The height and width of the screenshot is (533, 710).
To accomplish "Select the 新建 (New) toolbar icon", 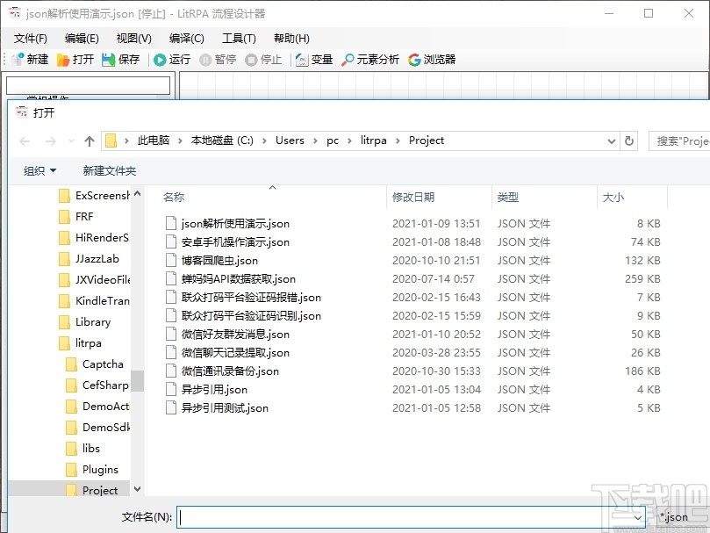I will [29, 59].
